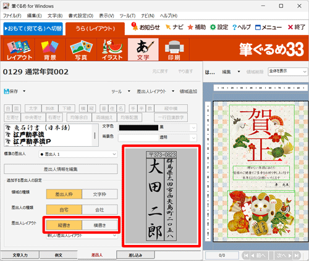Open 設定 gear icon
The image size is (309, 261).
point(213,27)
